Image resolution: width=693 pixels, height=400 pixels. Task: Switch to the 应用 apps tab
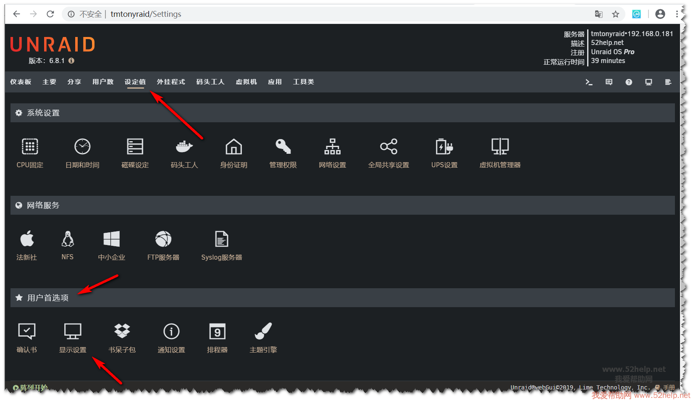point(275,82)
